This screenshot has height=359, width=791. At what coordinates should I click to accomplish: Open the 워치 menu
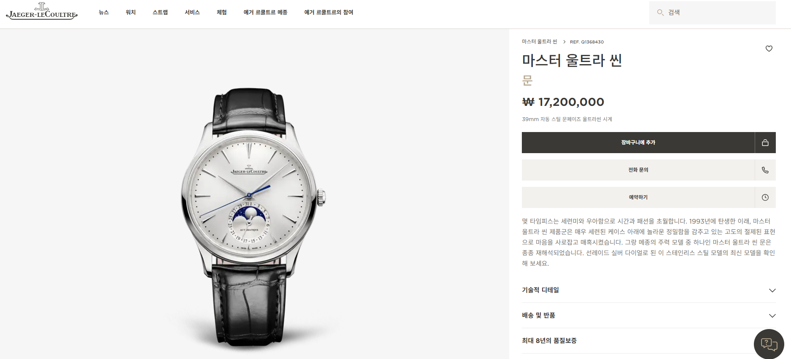pyautogui.click(x=131, y=12)
